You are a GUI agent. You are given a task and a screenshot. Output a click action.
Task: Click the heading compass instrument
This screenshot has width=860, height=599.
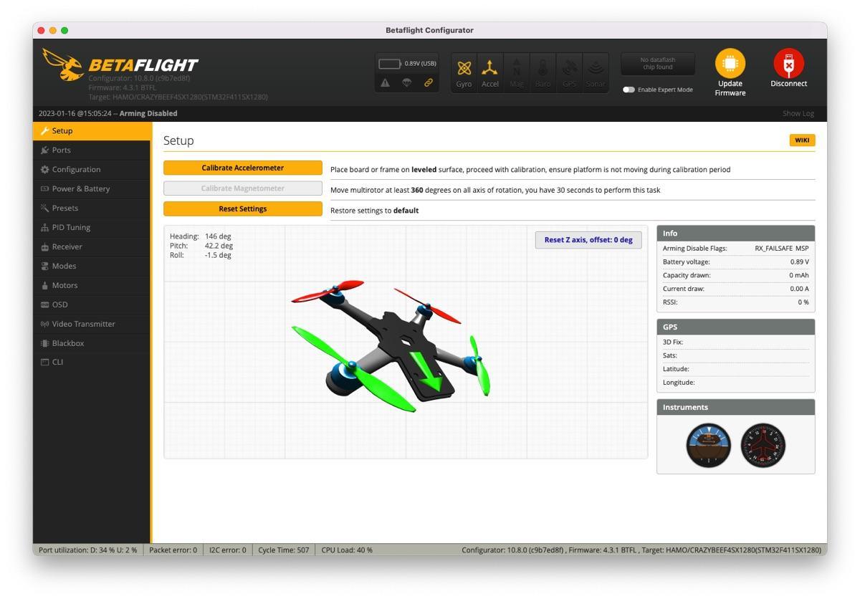tap(763, 445)
